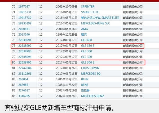Open registration number 2023546 link
This screenshot has width=159, height=113.
pos(24,35)
